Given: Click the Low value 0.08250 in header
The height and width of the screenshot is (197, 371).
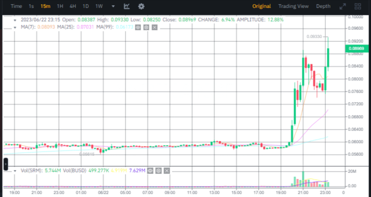Looking at the screenshot, I should (151, 20).
